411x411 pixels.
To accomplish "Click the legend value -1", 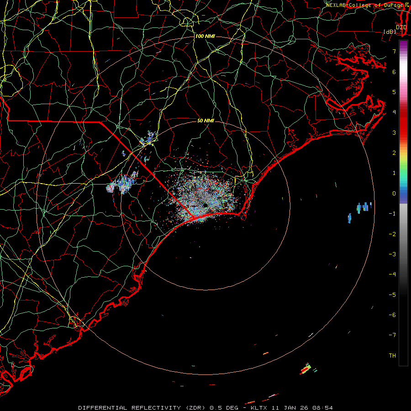I will tap(392, 214).
